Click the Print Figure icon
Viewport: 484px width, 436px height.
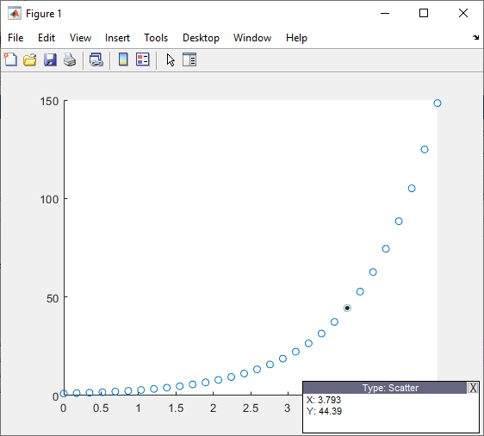click(70, 59)
